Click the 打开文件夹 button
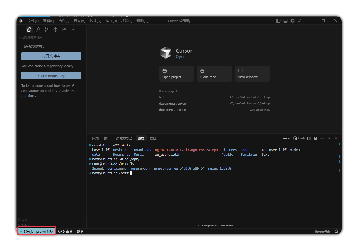358x245 pixels. [x=51, y=56]
